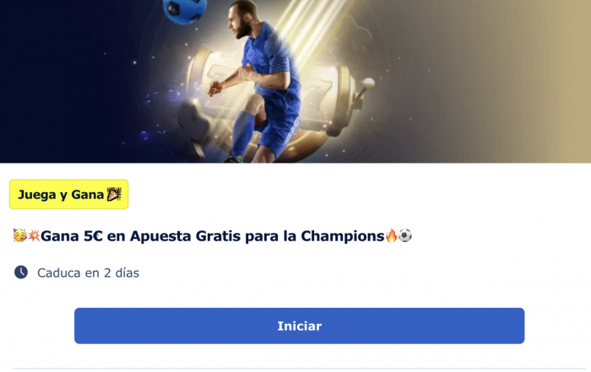This screenshot has height=372, width=591.
Task: Click the clock icon next to Caduca
Action: [x=21, y=272]
